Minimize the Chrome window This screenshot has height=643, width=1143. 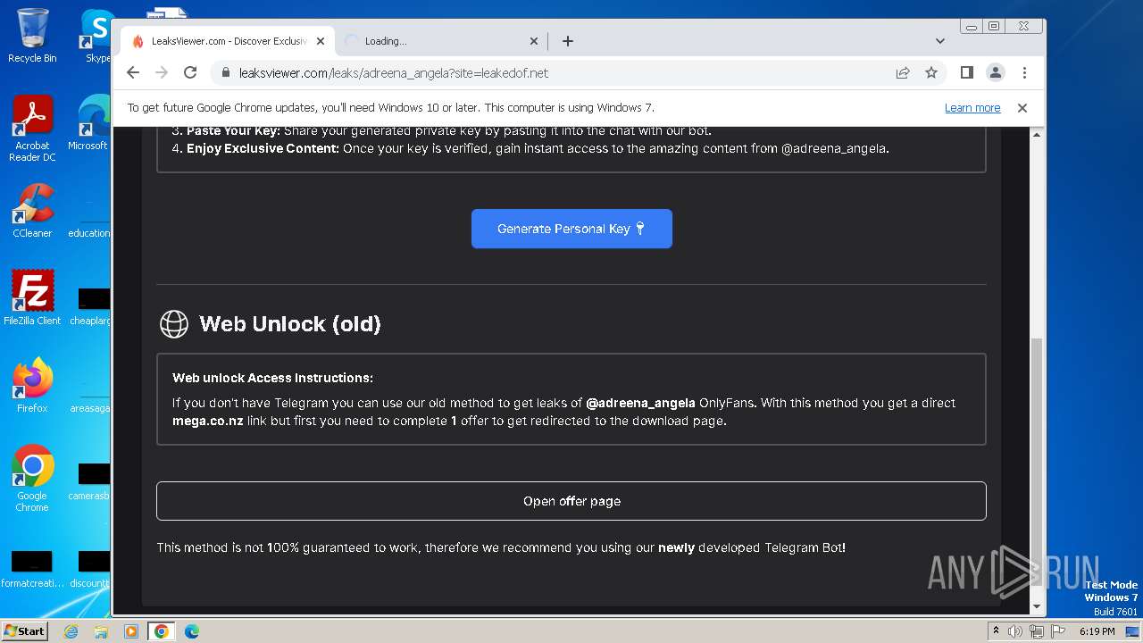pyautogui.click(x=972, y=27)
